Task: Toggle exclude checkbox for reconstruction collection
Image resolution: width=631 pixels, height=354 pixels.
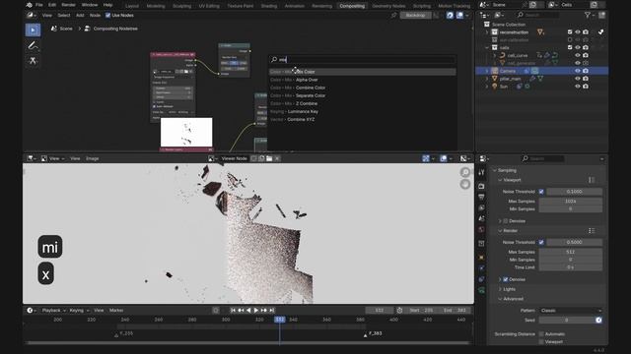Action: click(x=570, y=32)
